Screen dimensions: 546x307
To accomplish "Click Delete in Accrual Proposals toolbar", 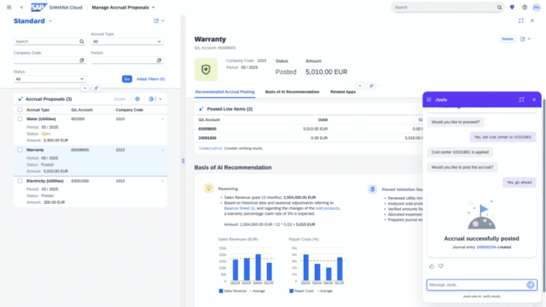I will (119, 99).
